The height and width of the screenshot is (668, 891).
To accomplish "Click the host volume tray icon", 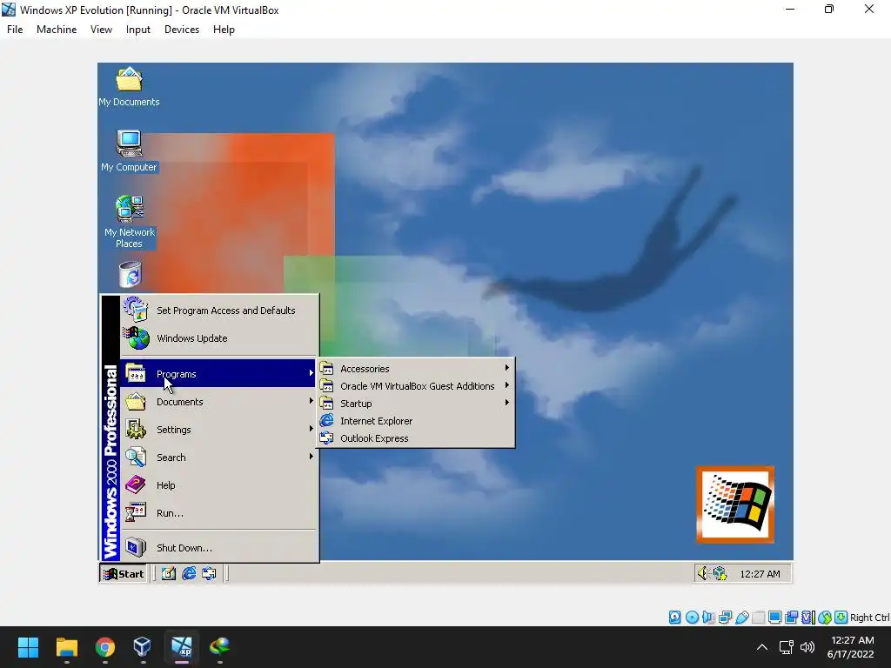I will [x=807, y=647].
